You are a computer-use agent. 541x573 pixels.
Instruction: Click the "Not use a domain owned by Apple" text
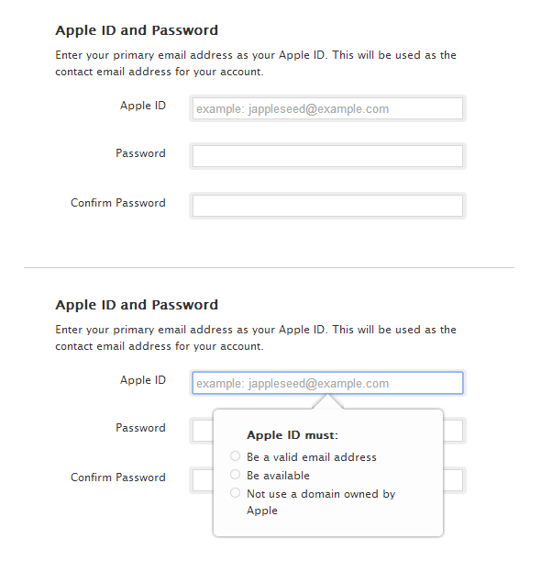pyautogui.click(x=321, y=502)
